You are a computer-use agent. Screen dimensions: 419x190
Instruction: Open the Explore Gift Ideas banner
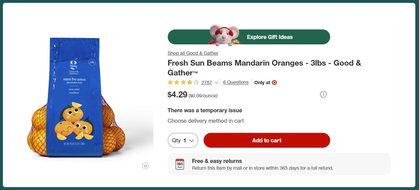click(x=270, y=37)
